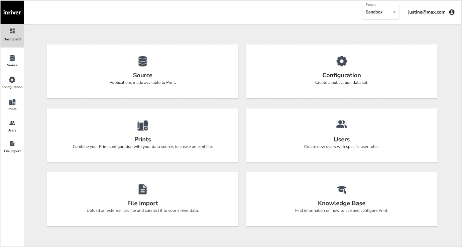Click the Prints icon in sidebar
The image size is (462, 247).
coord(12,102)
